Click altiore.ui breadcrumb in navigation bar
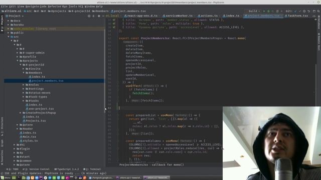The width and height of the screenshot is (321, 180). point(12,11)
